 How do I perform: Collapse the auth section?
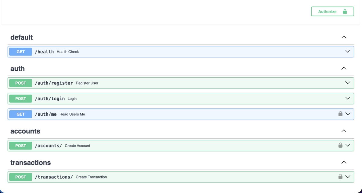[x=344, y=69]
